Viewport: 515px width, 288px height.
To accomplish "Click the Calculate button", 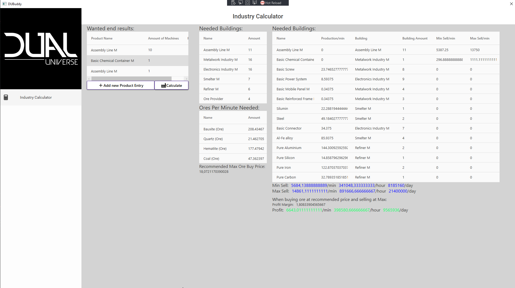I will click(172, 85).
